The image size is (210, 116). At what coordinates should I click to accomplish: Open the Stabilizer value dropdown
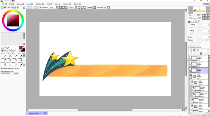tap(109, 8)
